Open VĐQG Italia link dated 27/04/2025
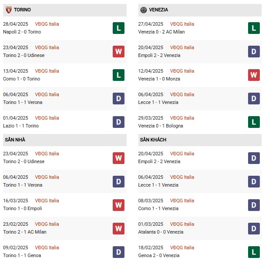Image resolution: width=262 pixels, height=261 pixels. point(182,24)
